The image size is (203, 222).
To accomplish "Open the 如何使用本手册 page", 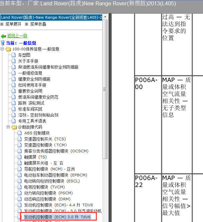I will pyautogui.click(x=32, y=85).
